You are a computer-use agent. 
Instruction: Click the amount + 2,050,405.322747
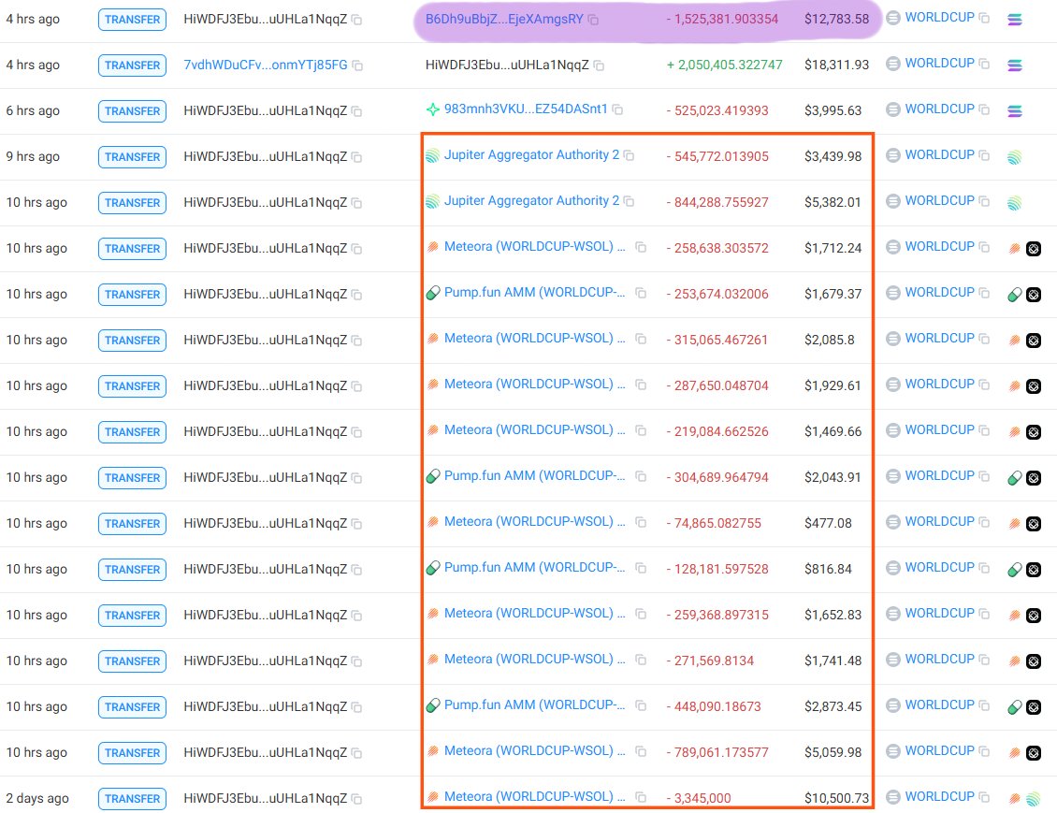point(724,65)
